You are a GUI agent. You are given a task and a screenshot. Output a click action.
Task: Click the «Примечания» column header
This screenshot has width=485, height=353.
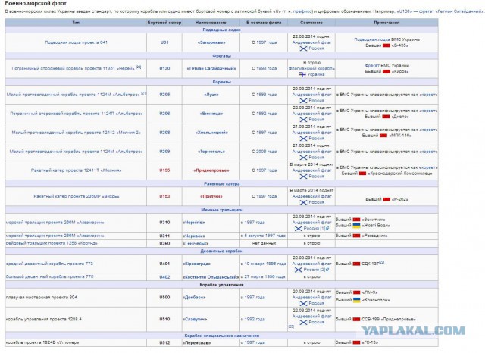point(386,23)
